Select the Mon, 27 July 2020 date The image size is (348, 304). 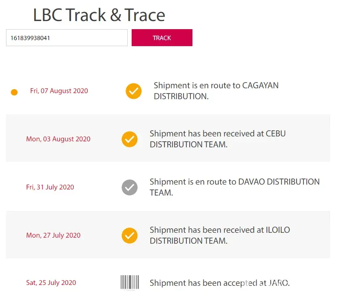[x=53, y=235]
